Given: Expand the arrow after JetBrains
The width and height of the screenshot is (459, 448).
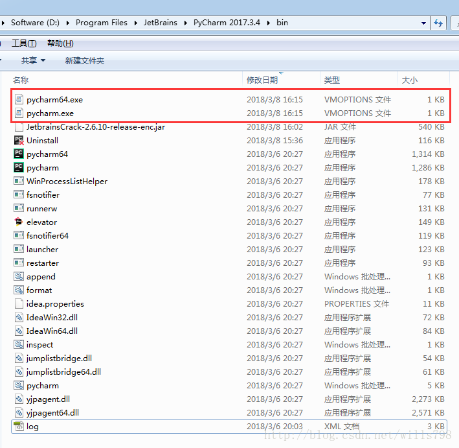Looking at the screenshot, I should pos(185,23).
